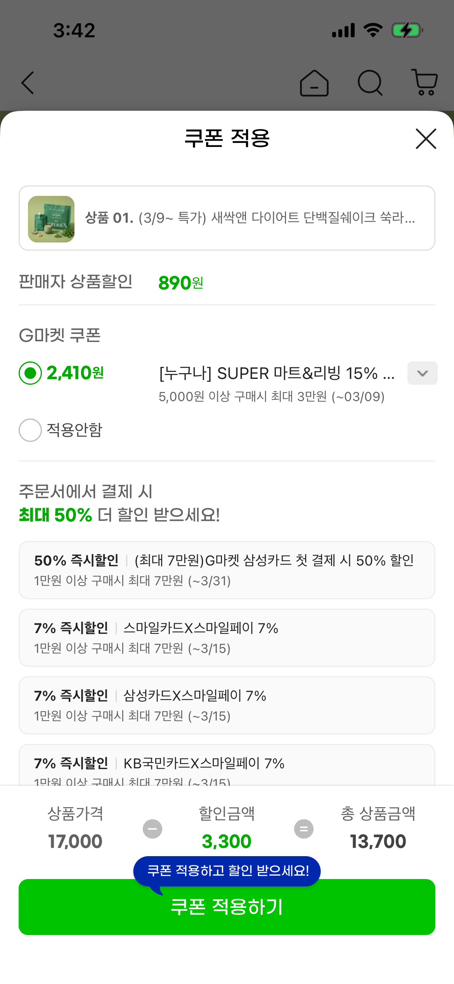Viewport: 454px width, 984px height.
Task: Open the home icon in header
Action: pos(314,83)
